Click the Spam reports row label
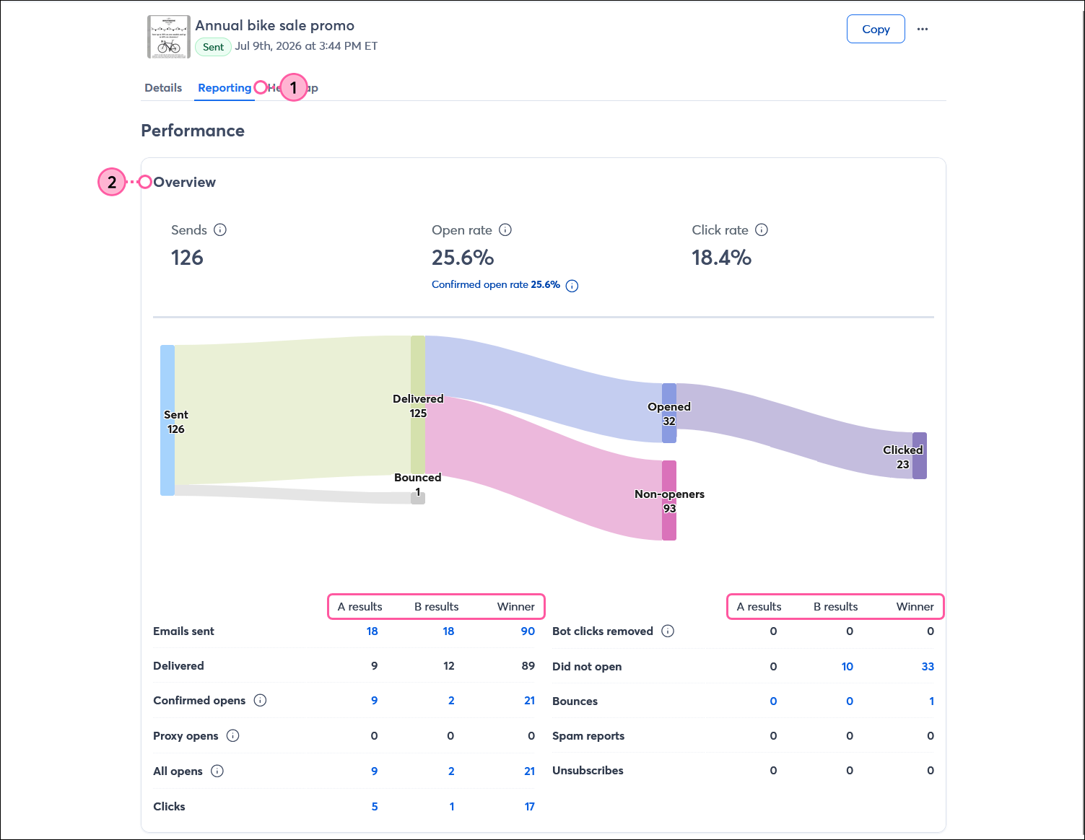This screenshot has width=1085, height=840. coord(588,735)
